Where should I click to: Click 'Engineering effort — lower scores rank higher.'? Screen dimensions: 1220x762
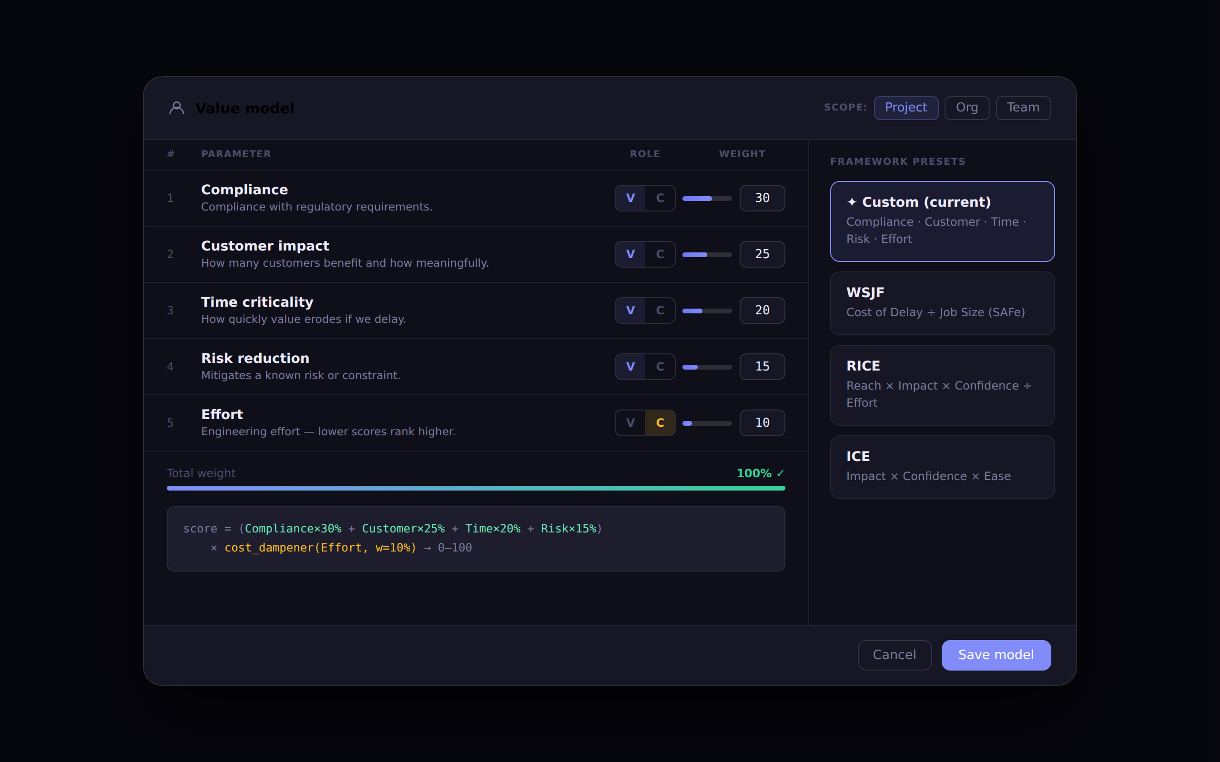click(328, 432)
